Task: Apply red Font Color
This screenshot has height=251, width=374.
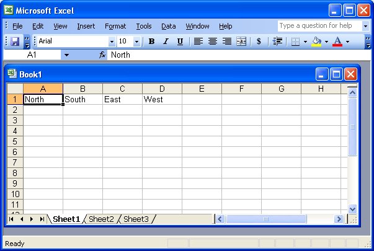Action: click(x=337, y=42)
